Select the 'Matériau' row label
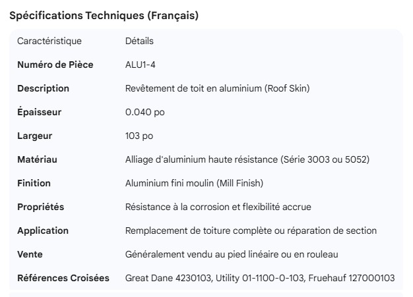 pyautogui.click(x=37, y=160)
